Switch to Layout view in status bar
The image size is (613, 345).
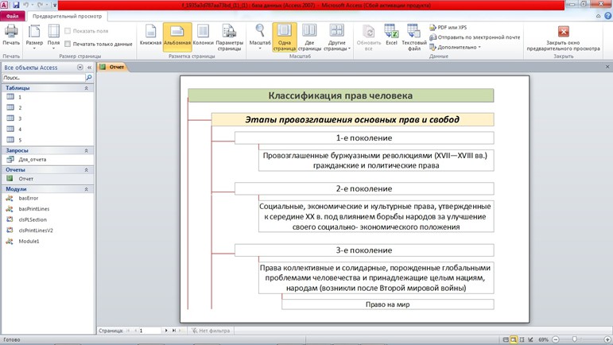[x=522, y=340]
